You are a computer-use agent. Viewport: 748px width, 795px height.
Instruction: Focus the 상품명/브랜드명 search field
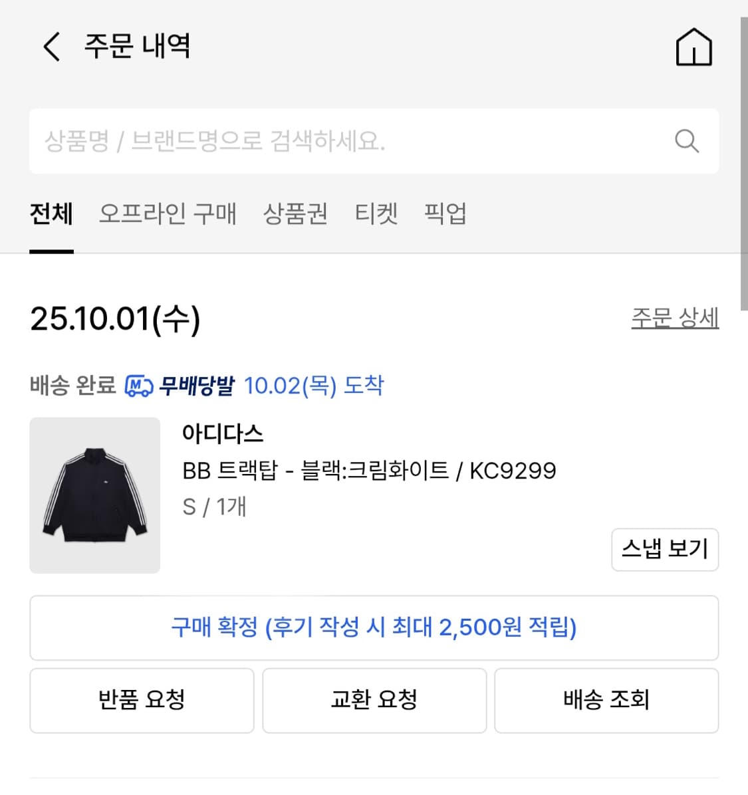point(346,141)
